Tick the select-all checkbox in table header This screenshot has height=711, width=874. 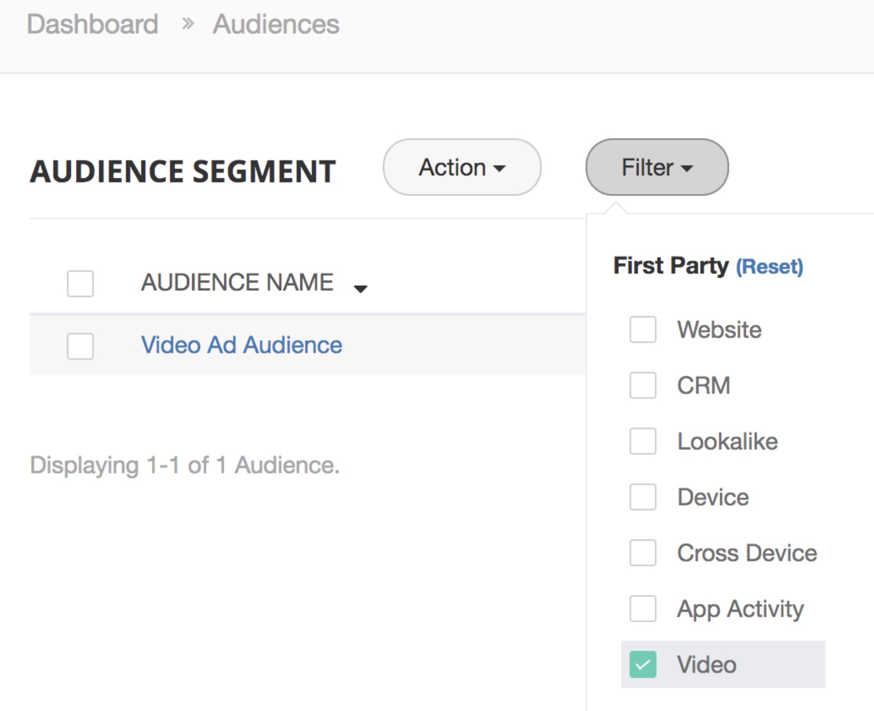click(80, 284)
